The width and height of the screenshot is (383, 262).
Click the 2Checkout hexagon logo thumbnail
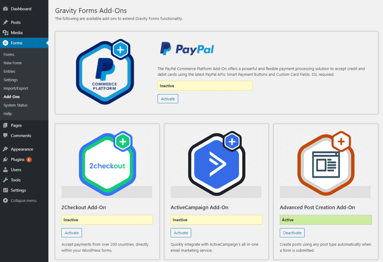107,165
